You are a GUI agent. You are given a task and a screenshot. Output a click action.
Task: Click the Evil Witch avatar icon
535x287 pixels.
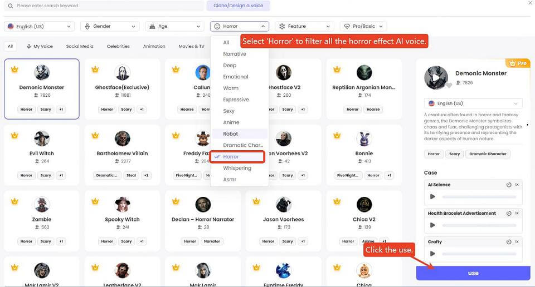pos(42,138)
